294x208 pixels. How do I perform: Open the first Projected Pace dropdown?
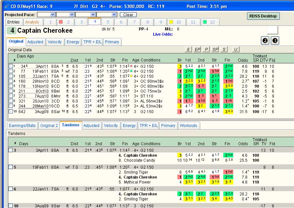point(53,15)
